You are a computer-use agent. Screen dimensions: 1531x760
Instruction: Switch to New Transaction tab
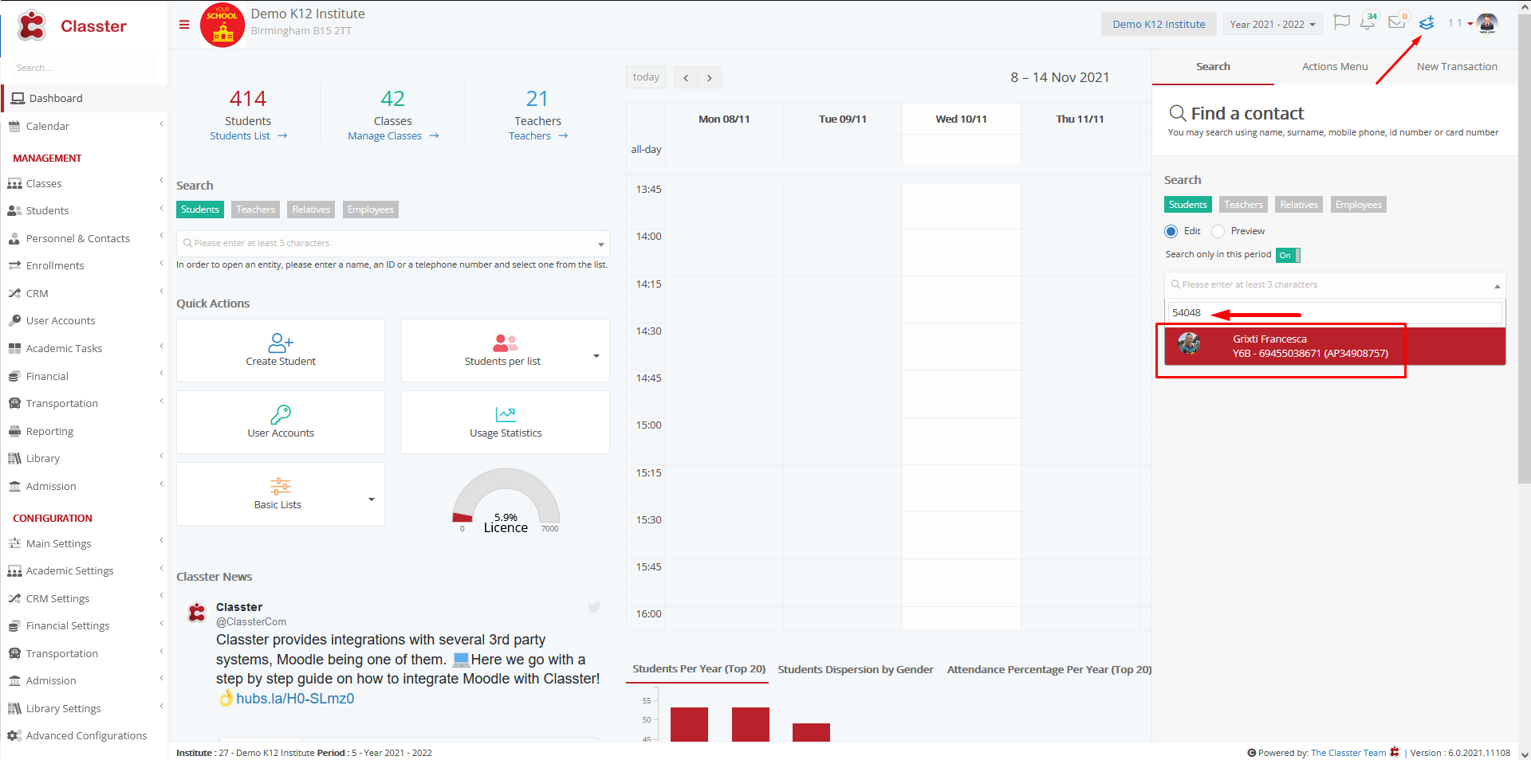coord(1457,67)
